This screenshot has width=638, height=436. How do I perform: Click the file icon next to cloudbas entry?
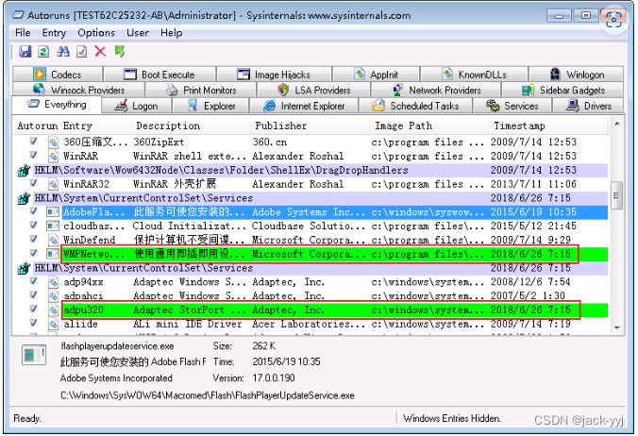53,226
